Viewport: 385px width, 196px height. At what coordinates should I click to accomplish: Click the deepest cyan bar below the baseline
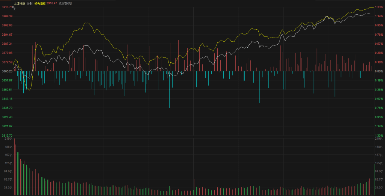pos(169,90)
